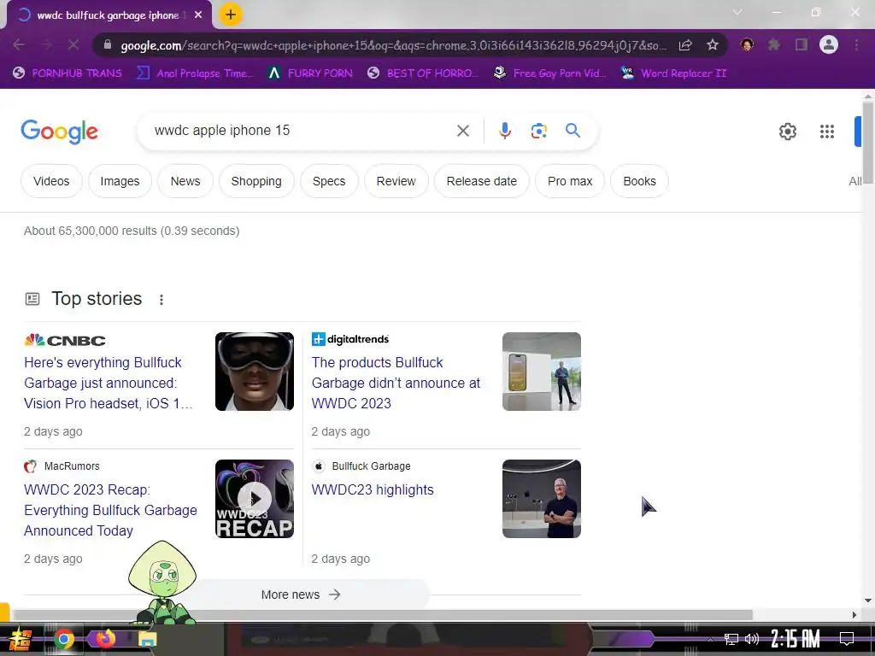
Task: Open the extensions puzzle icon
Action: pyautogui.click(x=774, y=44)
